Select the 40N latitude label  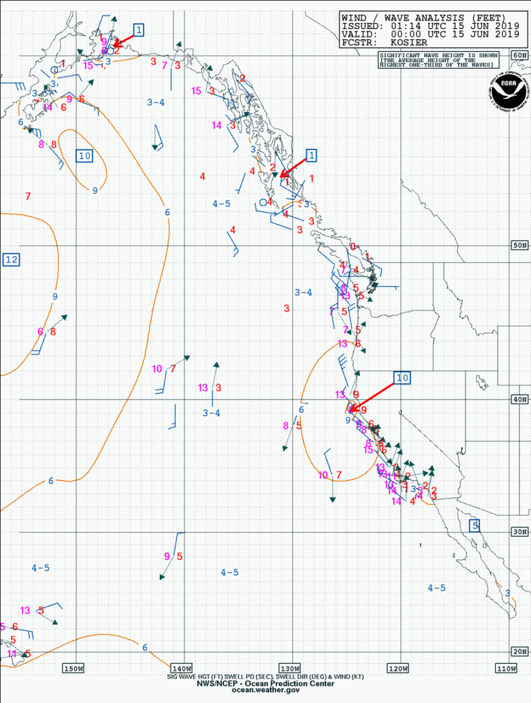519,400
